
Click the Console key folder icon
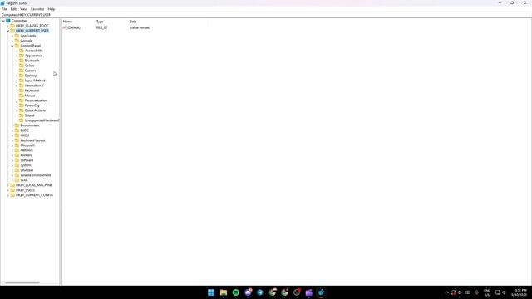[x=17, y=41]
